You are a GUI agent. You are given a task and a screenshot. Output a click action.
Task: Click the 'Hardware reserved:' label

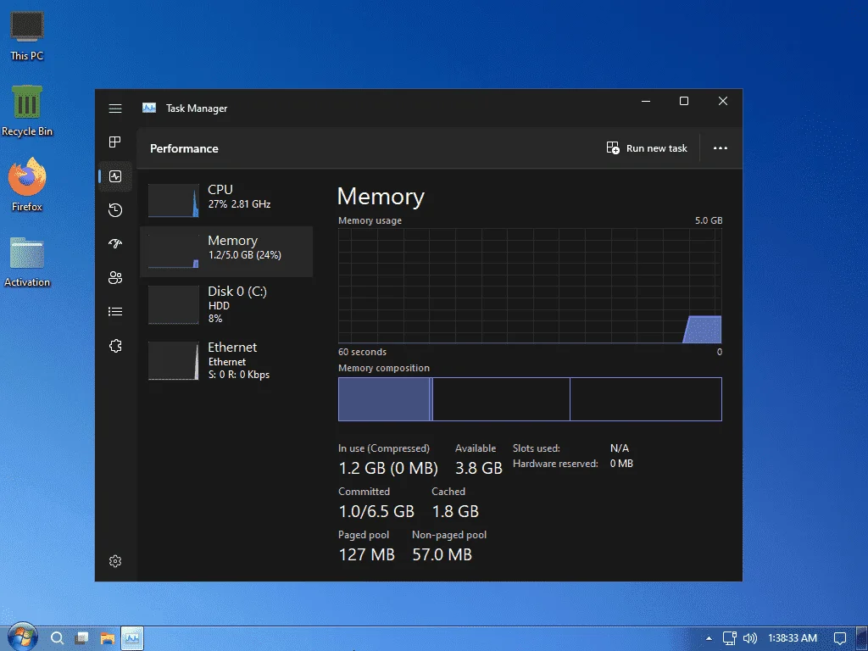tap(555, 464)
